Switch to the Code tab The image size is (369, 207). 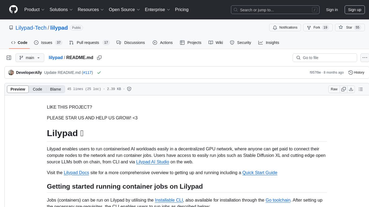pyautogui.click(x=19, y=43)
